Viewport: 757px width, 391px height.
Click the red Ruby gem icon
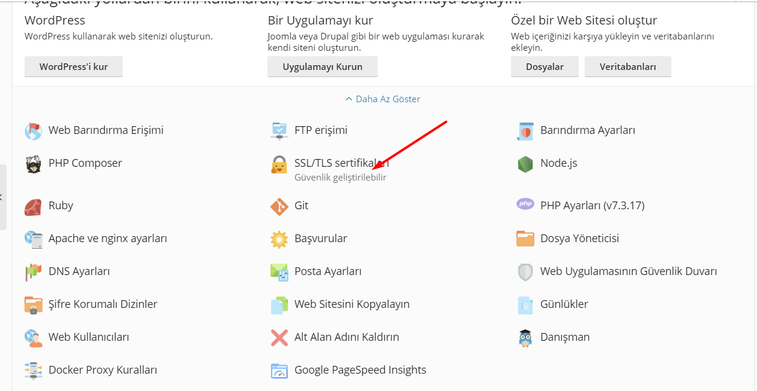pos(33,206)
